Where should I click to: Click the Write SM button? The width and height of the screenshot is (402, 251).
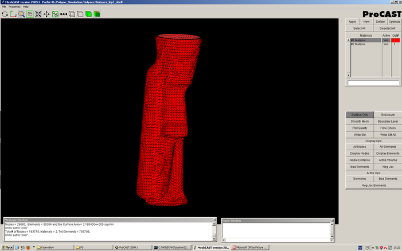coord(360,135)
